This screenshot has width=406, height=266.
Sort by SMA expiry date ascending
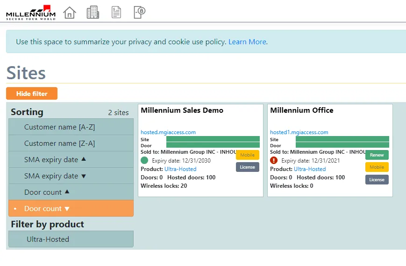(x=71, y=160)
